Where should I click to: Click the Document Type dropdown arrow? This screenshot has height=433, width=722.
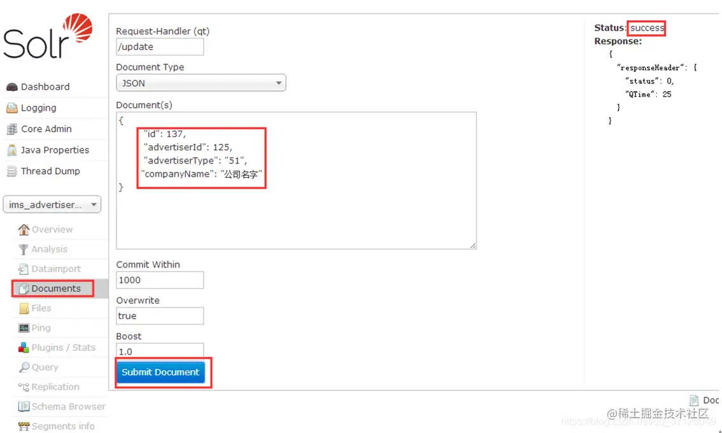[x=278, y=83]
